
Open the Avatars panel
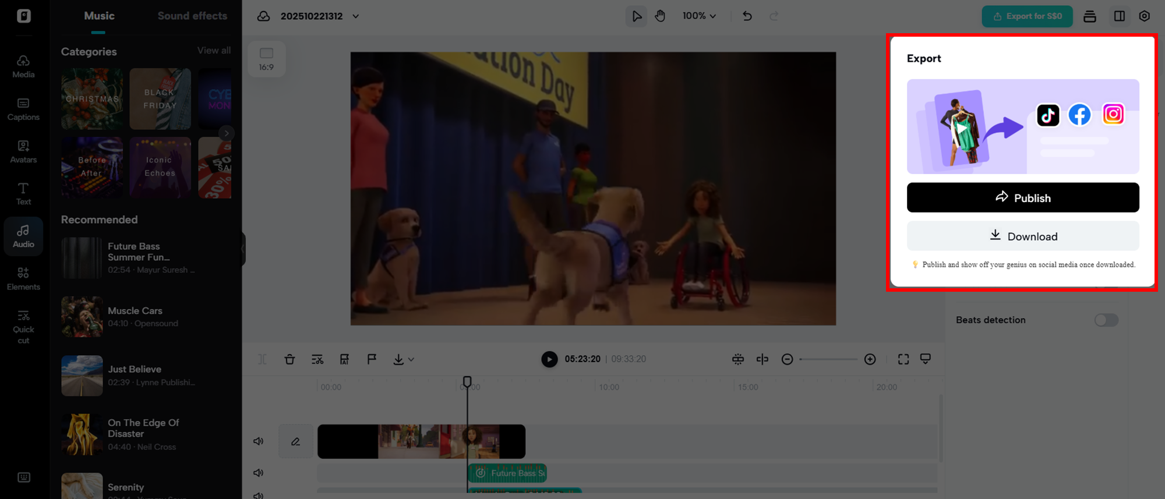click(x=23, y=151)
